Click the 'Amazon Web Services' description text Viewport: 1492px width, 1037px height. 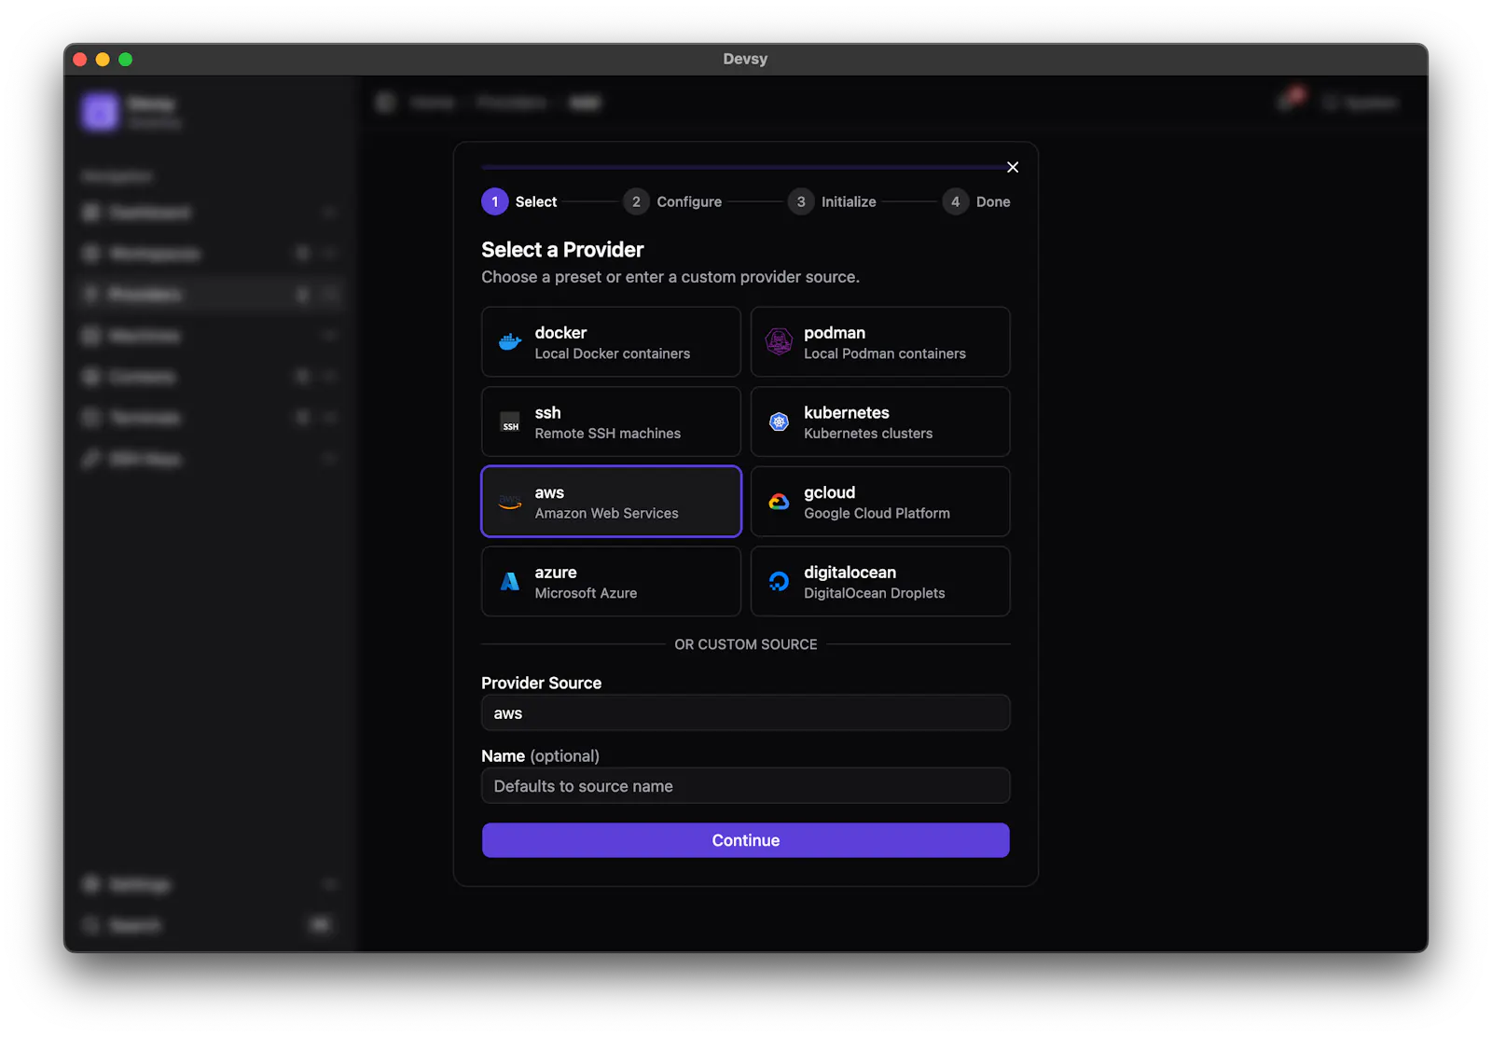click(x=607, y=513)
